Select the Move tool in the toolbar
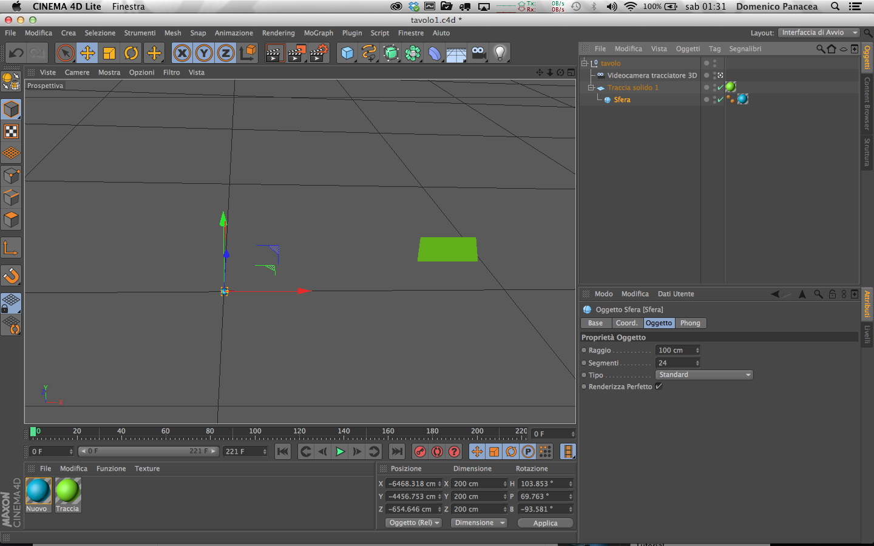This screenshot has height=546, width=874. pyautogui.click(x=87, y=53)
